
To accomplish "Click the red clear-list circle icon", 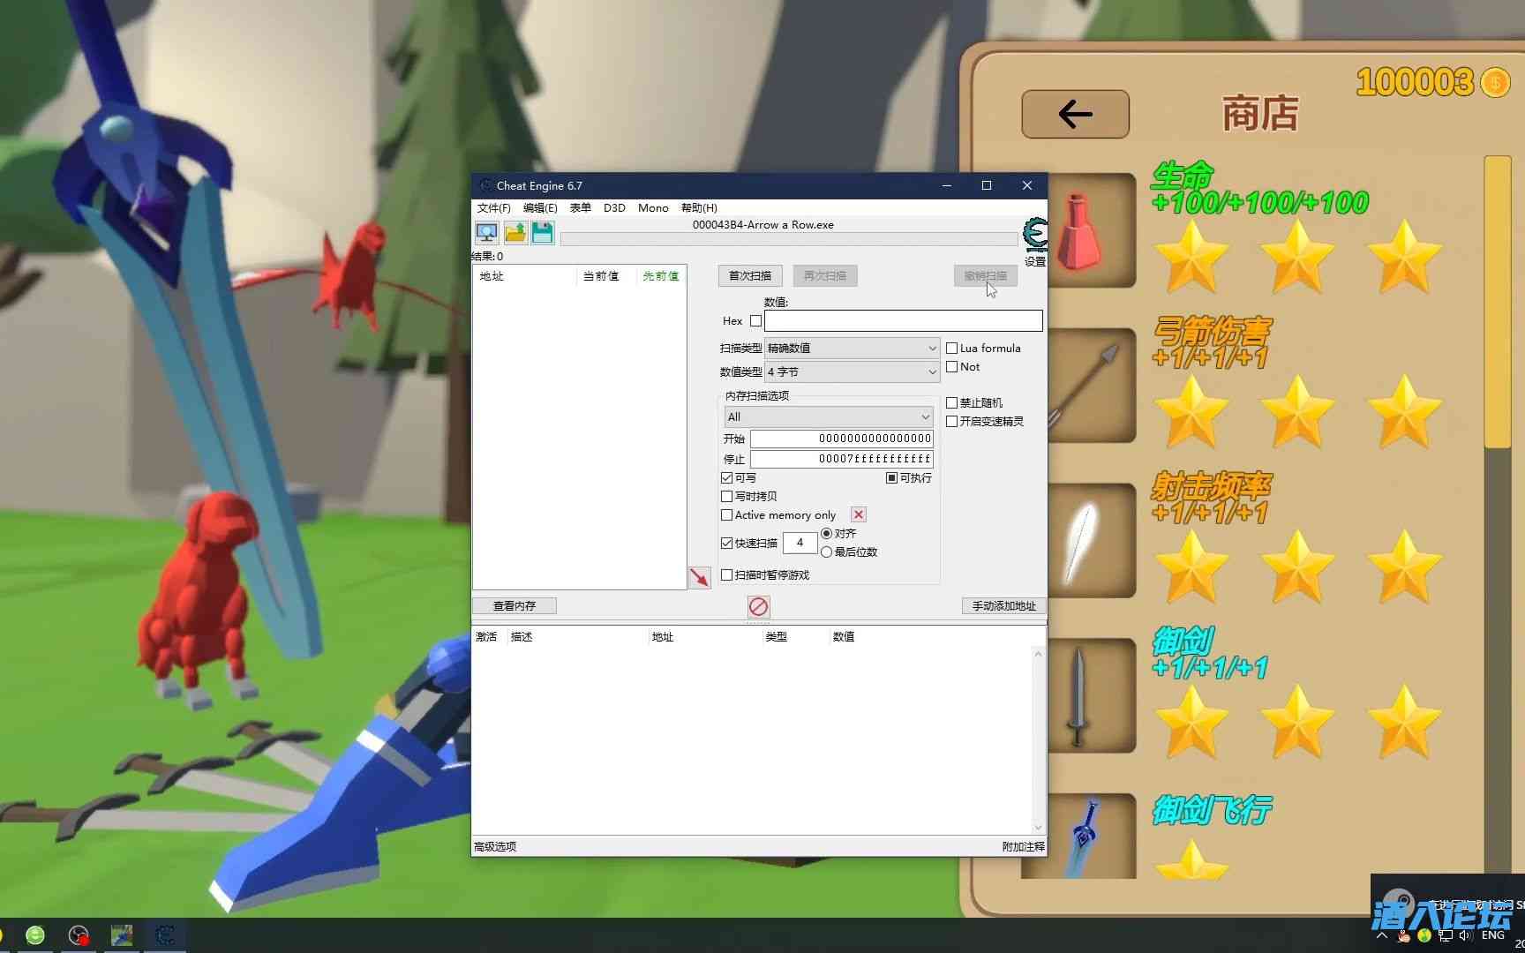I will 758,606.
